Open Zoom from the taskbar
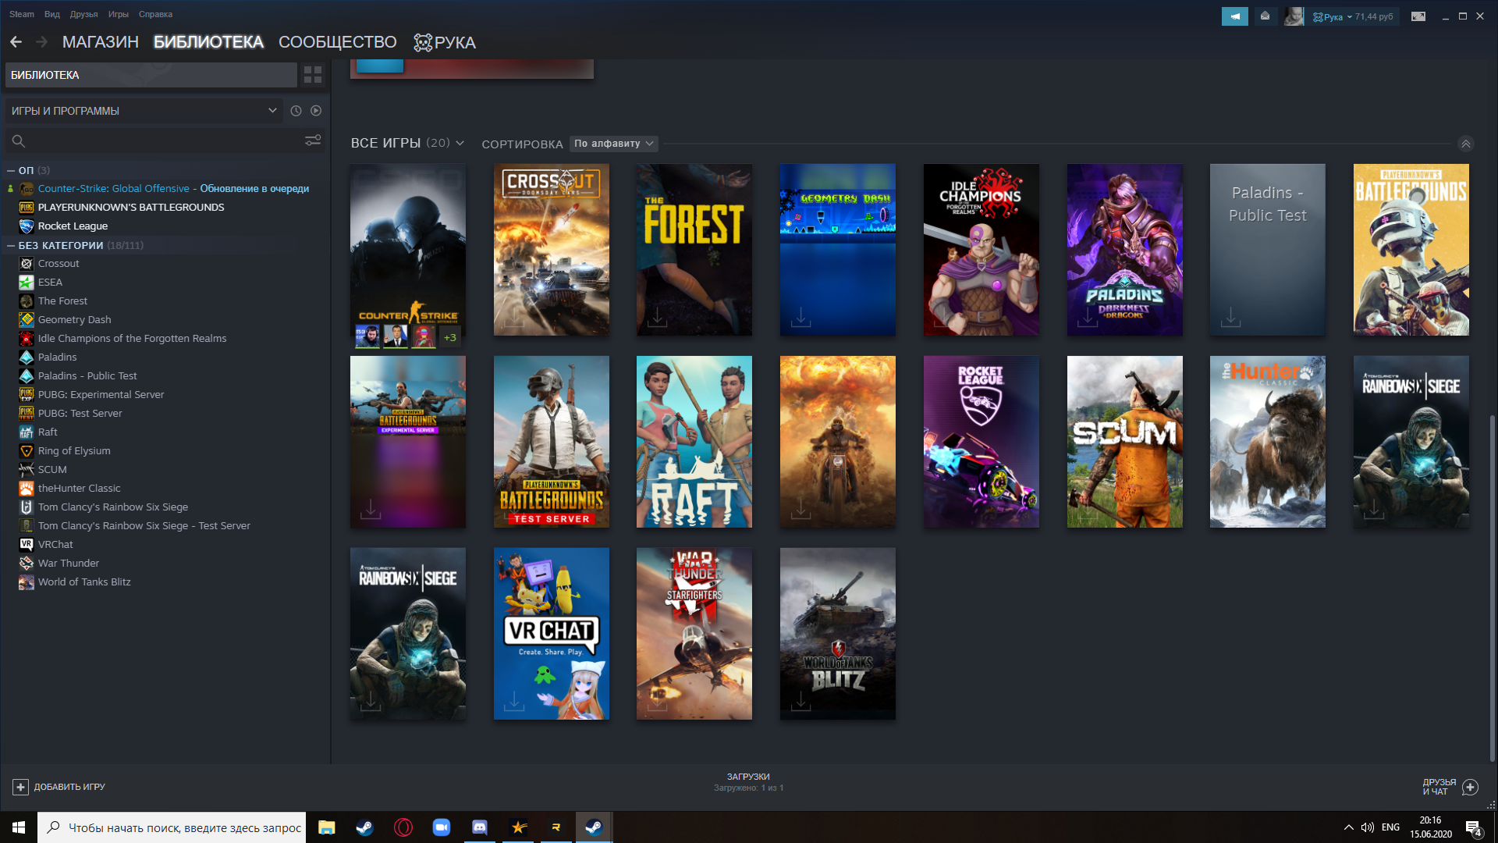 click(441, 827)
